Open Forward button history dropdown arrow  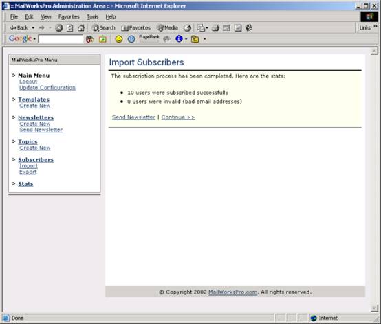click(50, 28)
